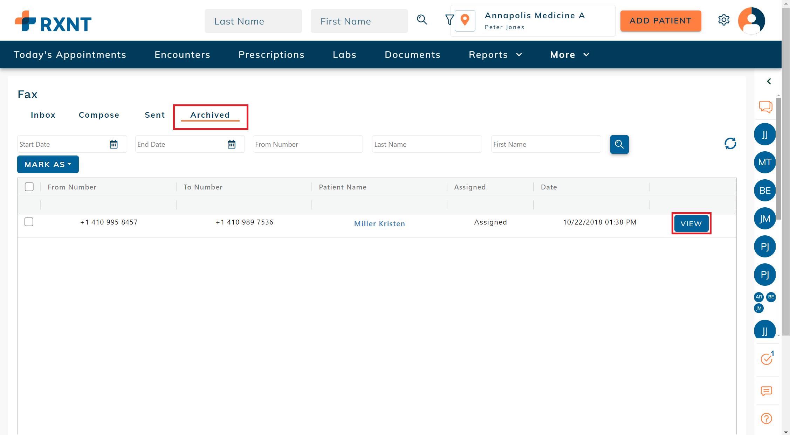Open the settings gear icon

723,20
